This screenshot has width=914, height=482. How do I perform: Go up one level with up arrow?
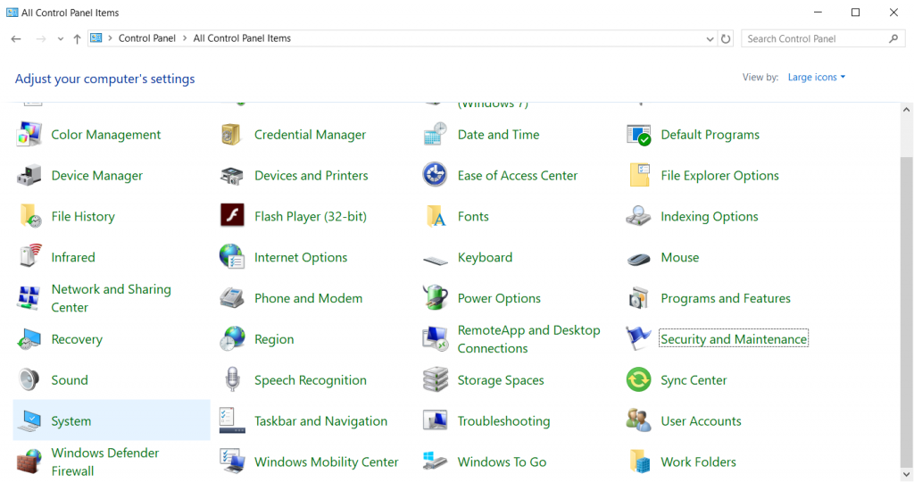pos(77,39)
